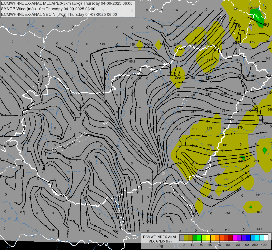Click the magenta legend color swatch

235,237
